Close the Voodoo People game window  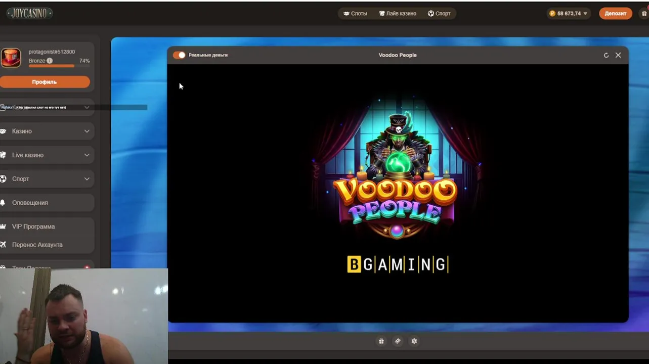click(x=618, y=55)
